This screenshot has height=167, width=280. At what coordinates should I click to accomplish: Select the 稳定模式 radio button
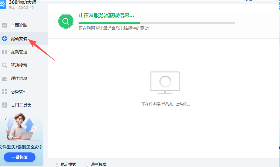tap(57, 164)
